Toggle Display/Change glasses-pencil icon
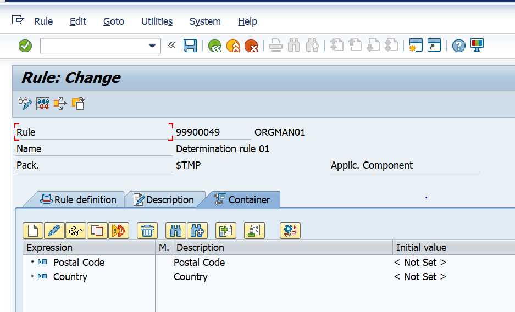The height and width of the screenshot is (312, 515). pos(25,103)
